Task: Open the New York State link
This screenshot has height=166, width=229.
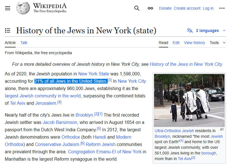Action: [x=94, y=74]
